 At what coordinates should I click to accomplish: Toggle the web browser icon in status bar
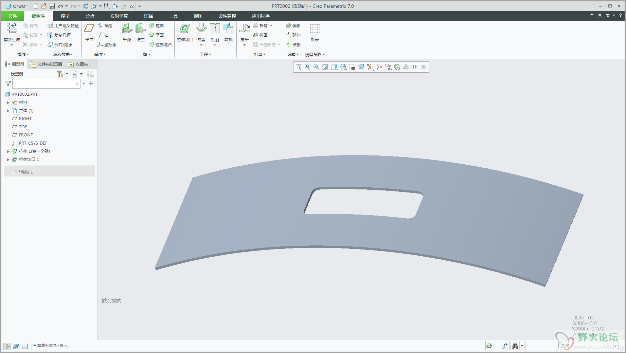(x=16, y=347)
